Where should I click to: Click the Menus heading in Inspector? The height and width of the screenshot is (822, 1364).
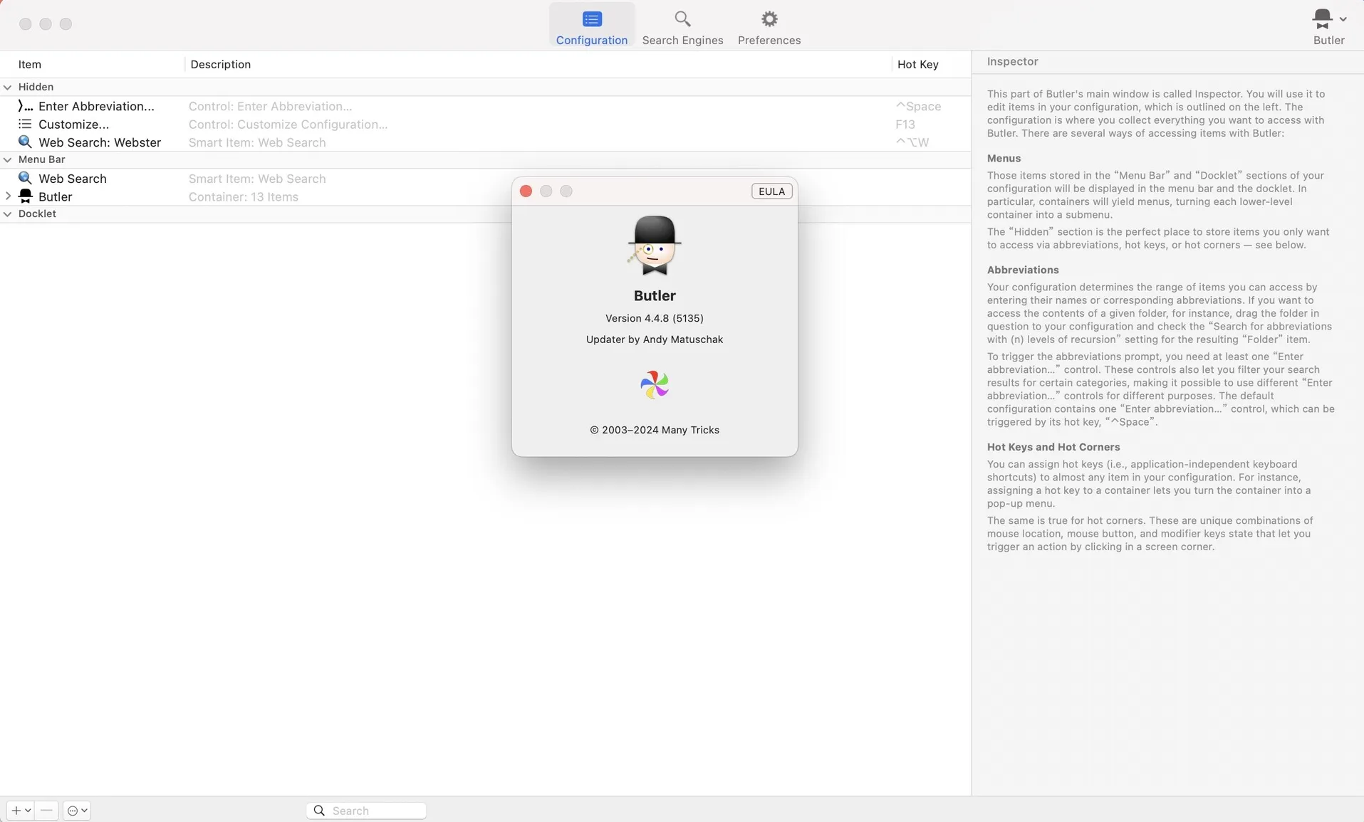1004,158
